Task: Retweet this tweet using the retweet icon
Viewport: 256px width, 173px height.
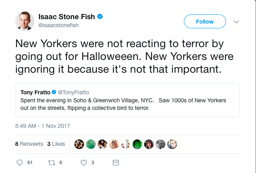Action: pos(51,163)
